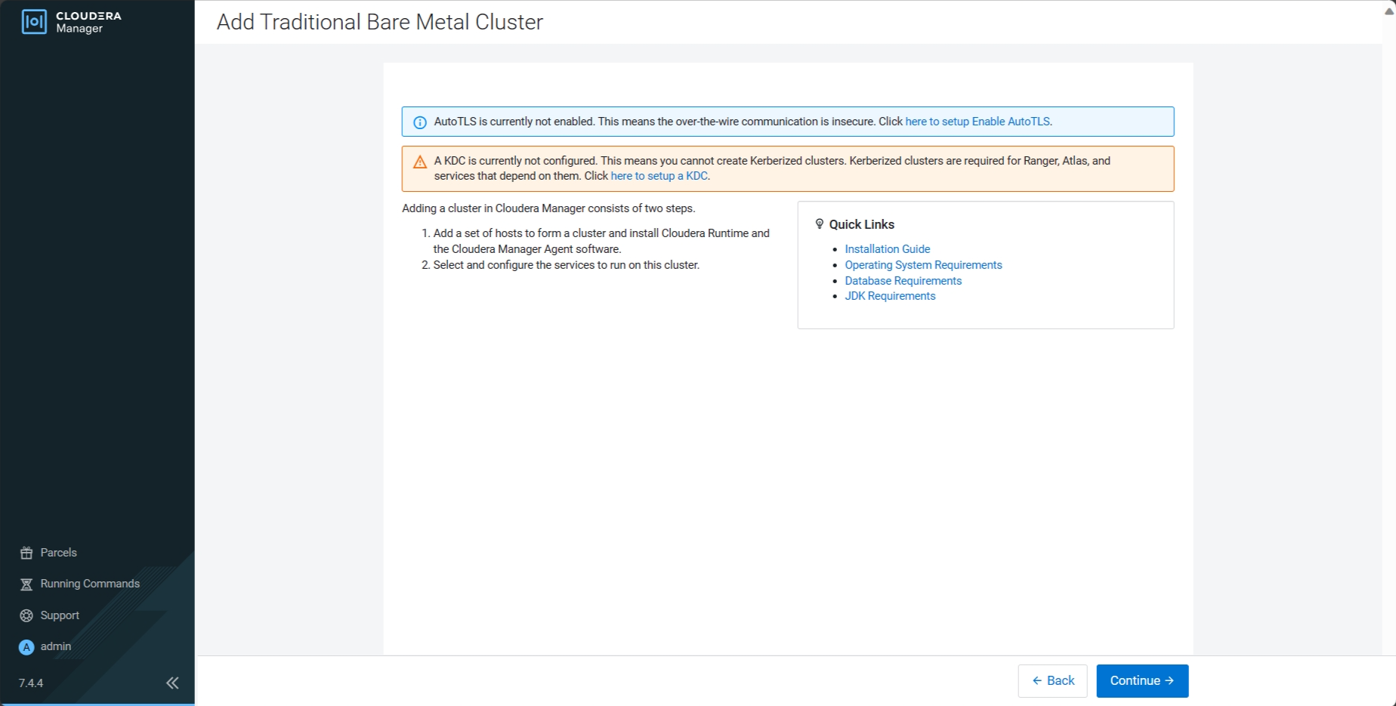Click the Support lifebuoy icon
Screen dimensions: 1396x706
click(x=26, y=615)
